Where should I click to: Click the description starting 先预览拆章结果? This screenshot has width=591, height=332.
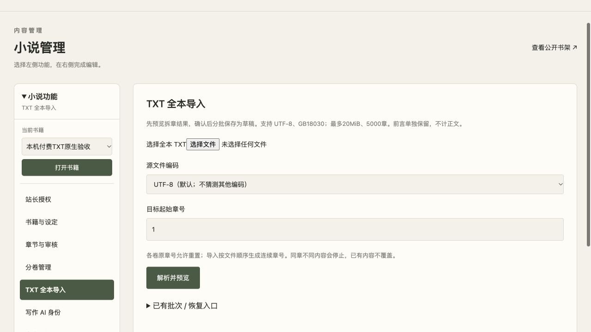click(x=305, y=124)
